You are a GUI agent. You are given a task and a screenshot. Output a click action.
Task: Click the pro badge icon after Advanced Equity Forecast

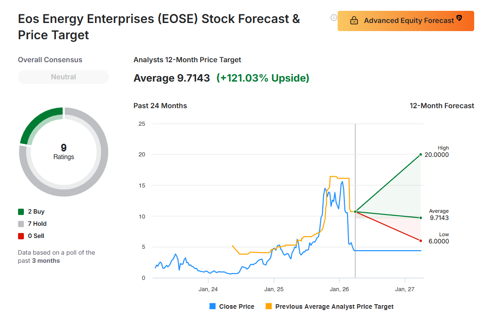[459, 18]
